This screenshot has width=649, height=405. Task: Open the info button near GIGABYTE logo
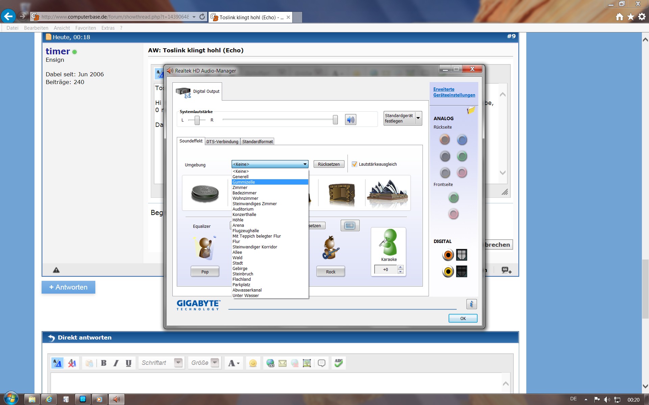tap(471, 304)
